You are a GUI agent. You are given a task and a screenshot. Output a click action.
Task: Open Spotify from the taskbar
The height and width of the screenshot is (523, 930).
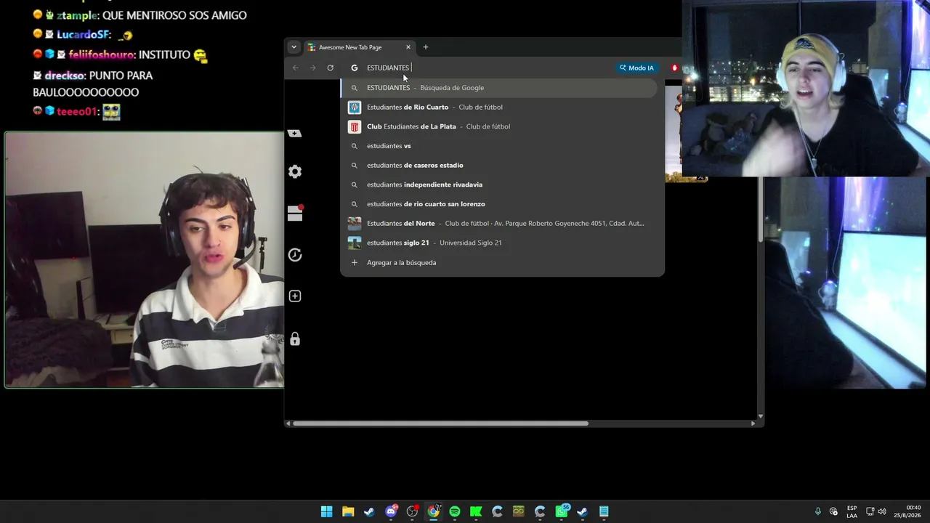455,511
